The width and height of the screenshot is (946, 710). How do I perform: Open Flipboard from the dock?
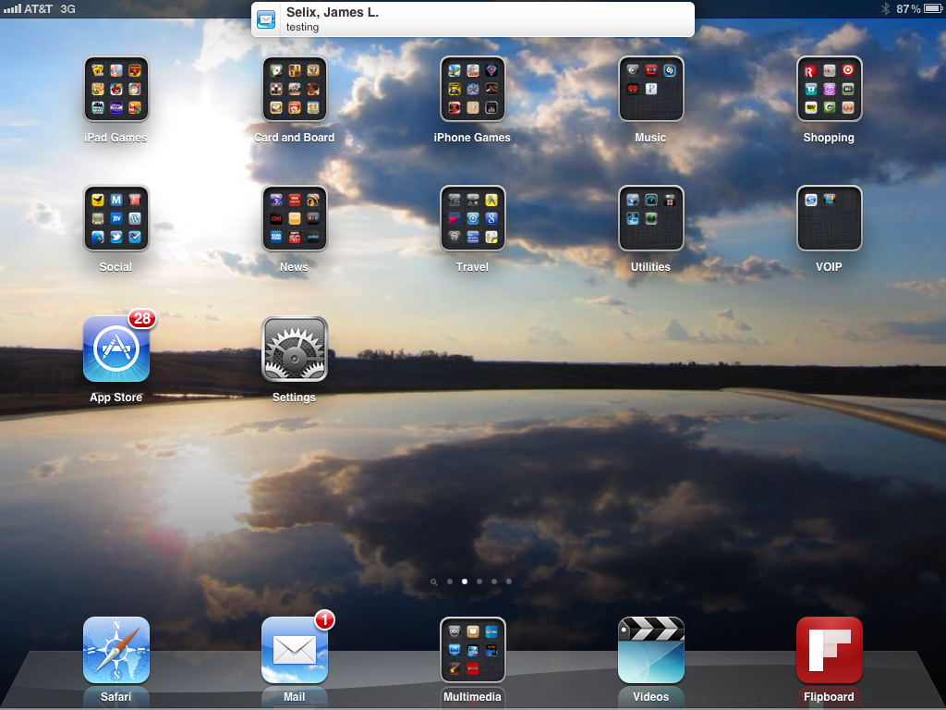(829, 650)
